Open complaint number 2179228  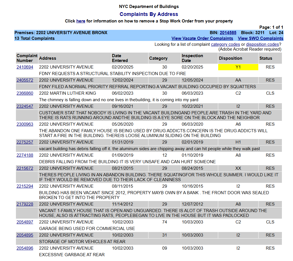pos(25,204)
